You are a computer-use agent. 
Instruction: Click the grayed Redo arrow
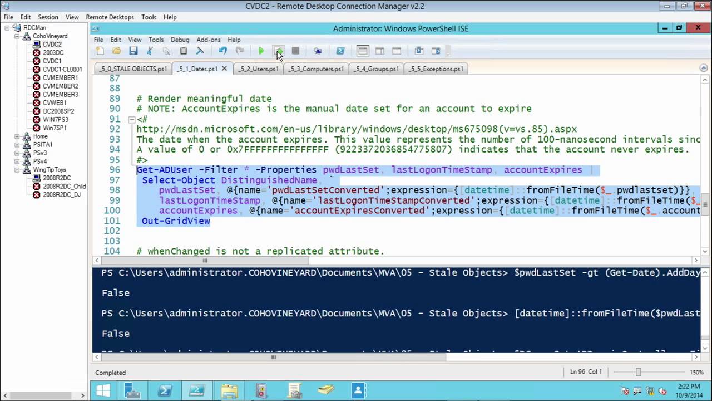coord(240,51)
